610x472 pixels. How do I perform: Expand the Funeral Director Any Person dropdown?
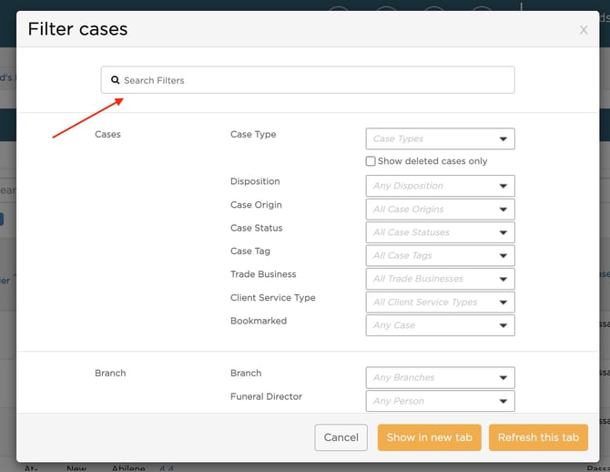(440, 401)
